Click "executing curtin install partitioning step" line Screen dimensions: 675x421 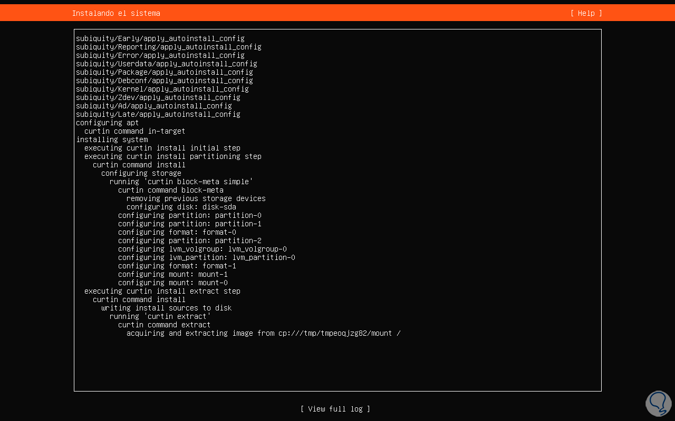click(x=173, y=156)
